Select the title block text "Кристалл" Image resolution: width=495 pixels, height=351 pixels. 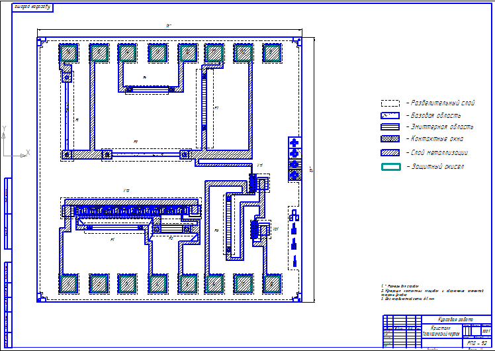(x=439, y=328)
